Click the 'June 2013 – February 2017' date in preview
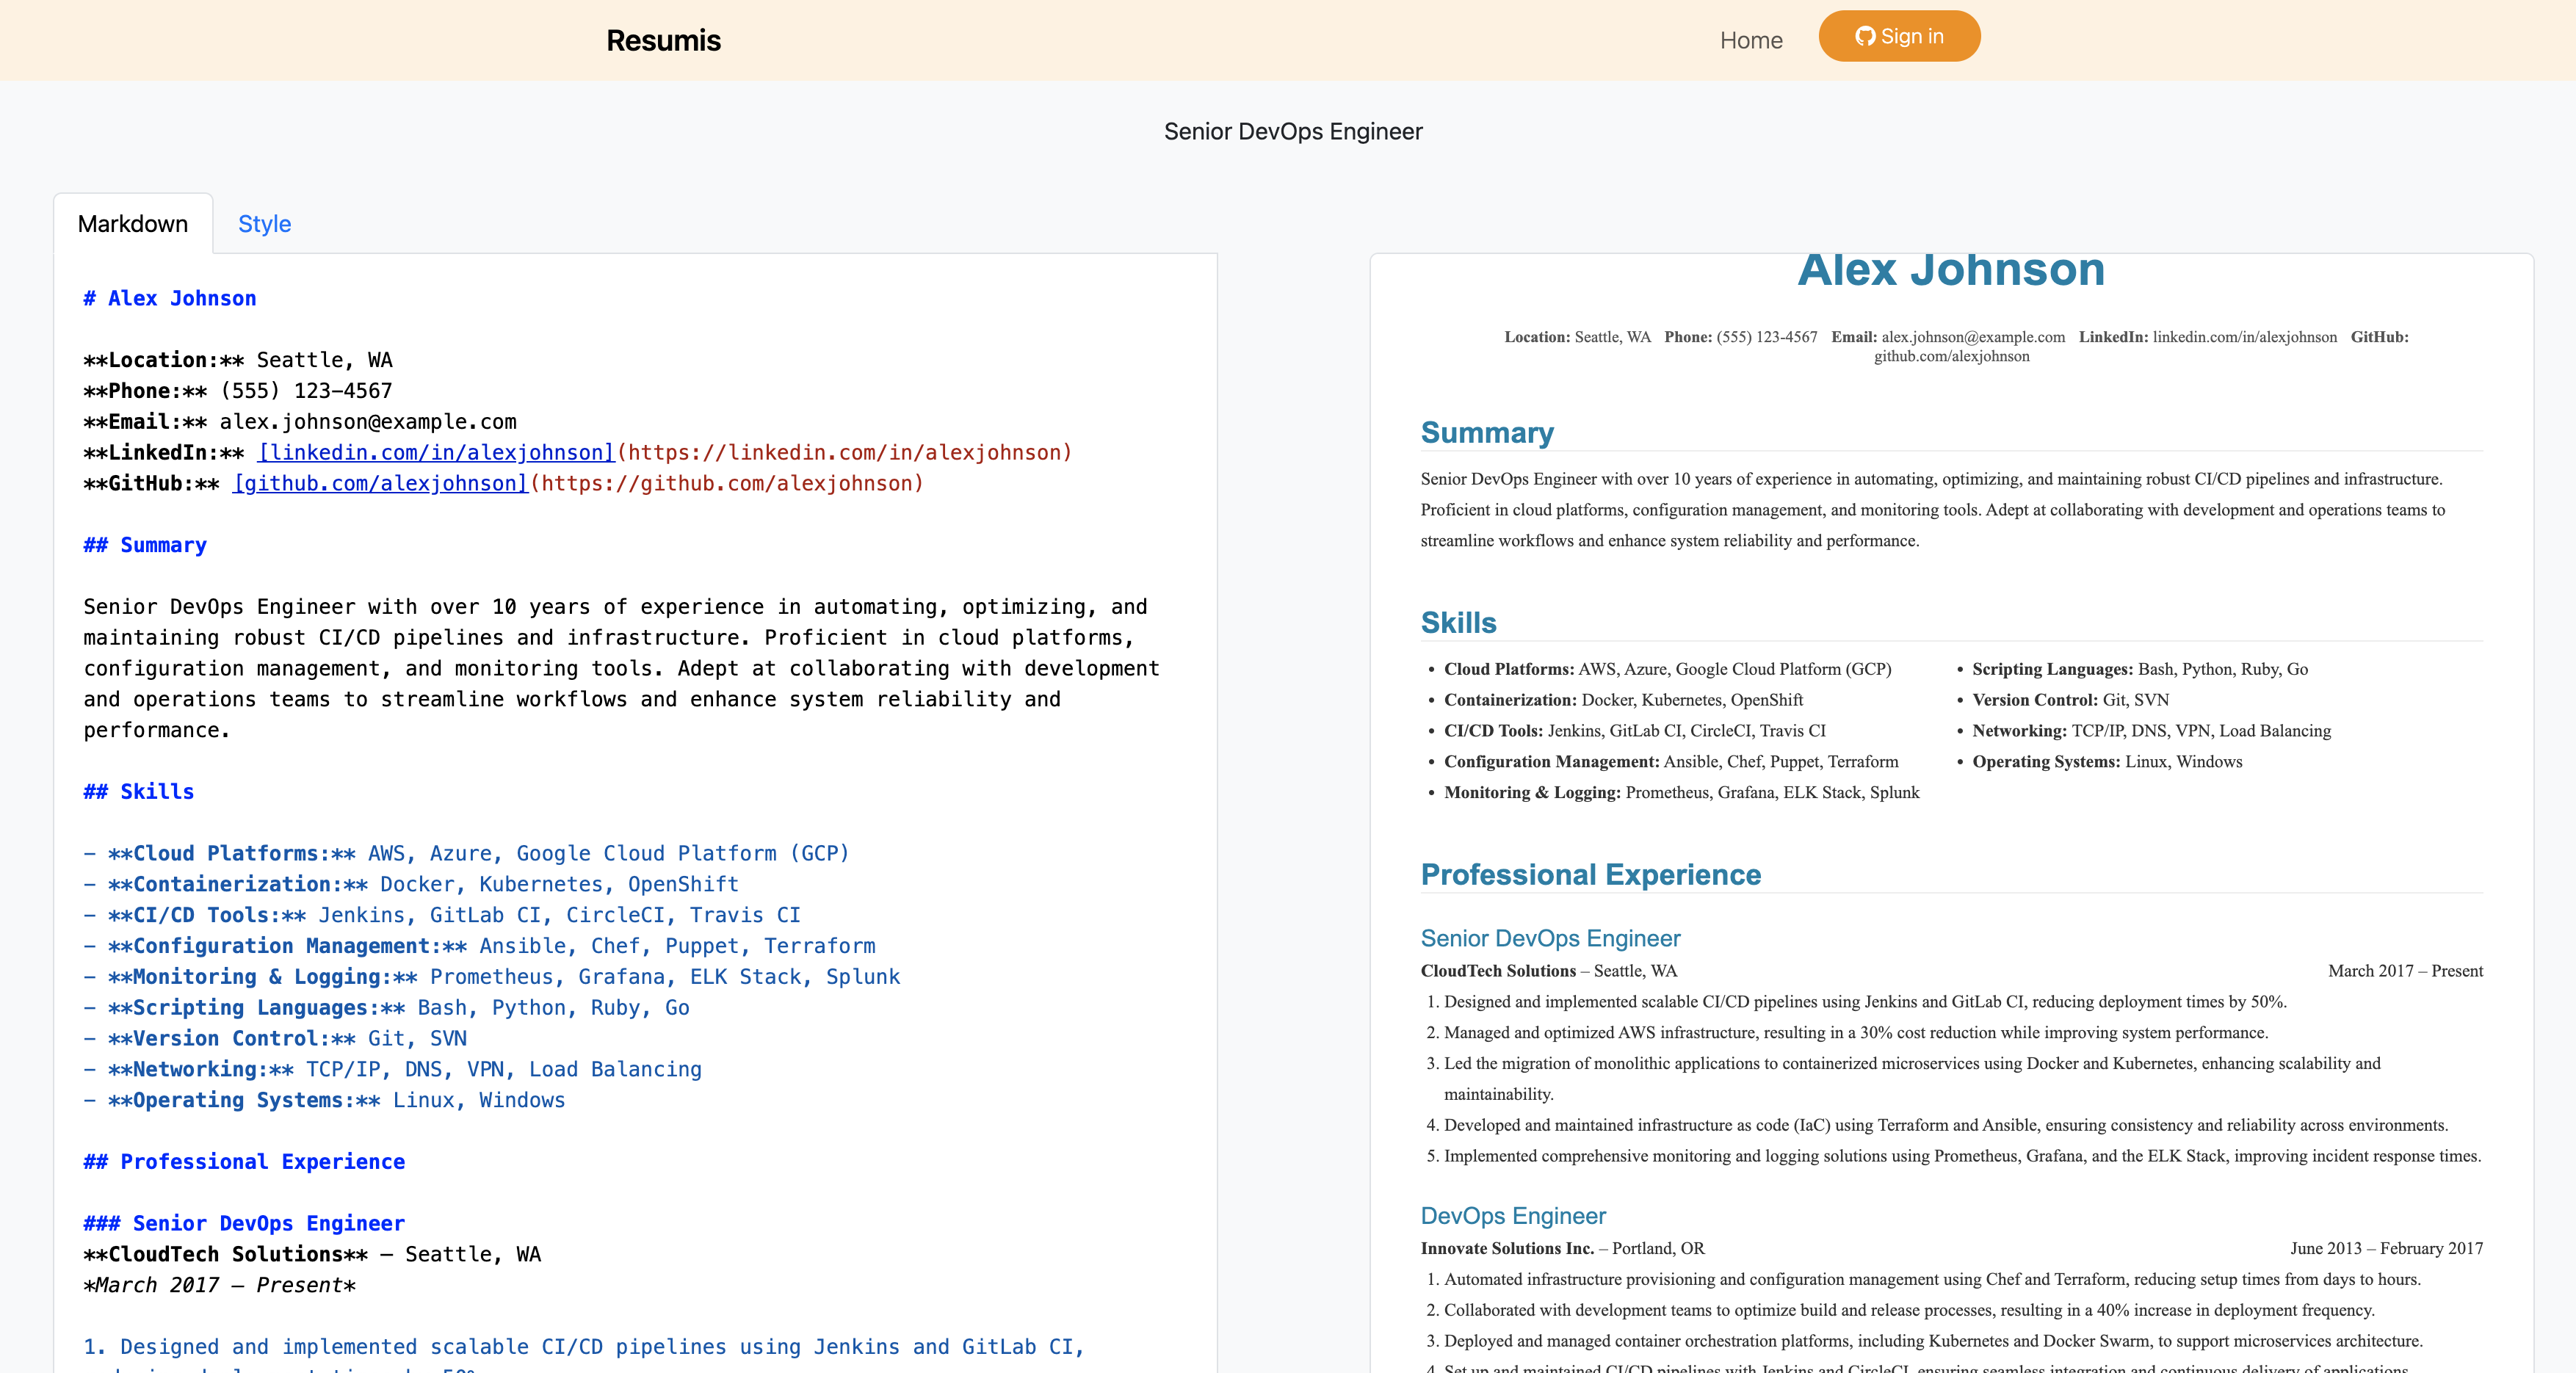Viewport: 2576px width, 1373px height. pyautogui.click(x=2386, y=1248)
